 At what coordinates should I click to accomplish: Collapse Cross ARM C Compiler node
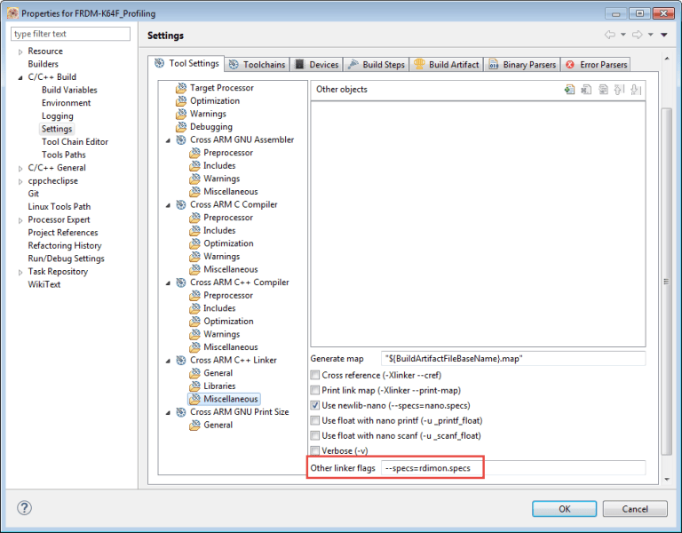point(168,205)
